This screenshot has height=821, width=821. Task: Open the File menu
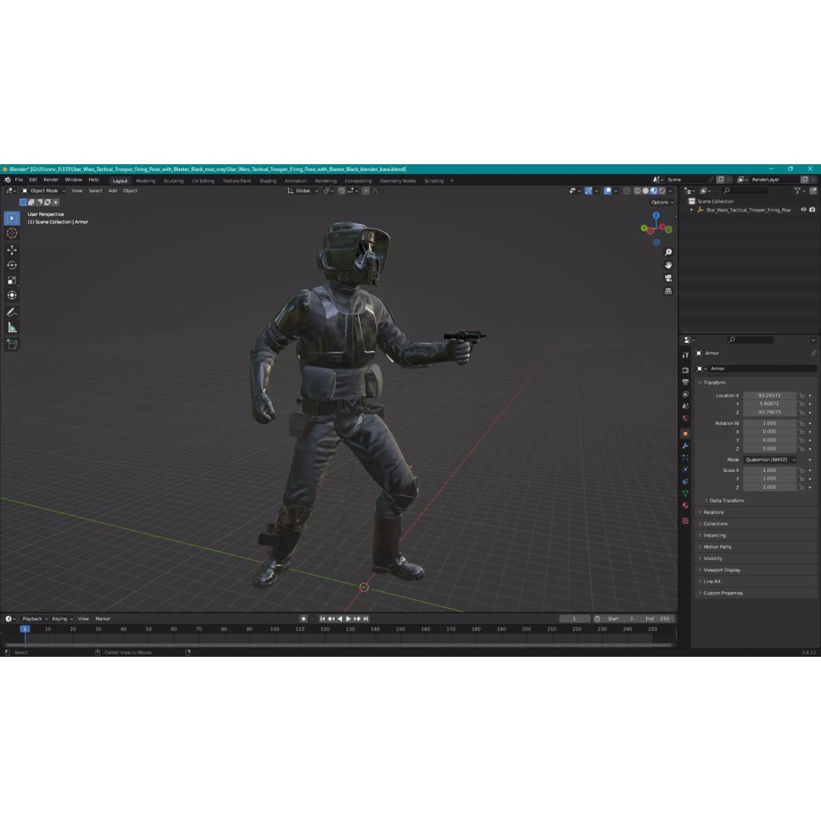19,180
